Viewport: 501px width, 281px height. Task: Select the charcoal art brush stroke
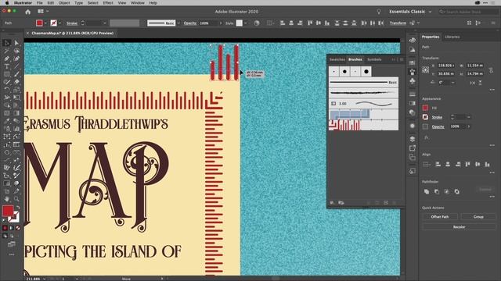coord(363,93)
